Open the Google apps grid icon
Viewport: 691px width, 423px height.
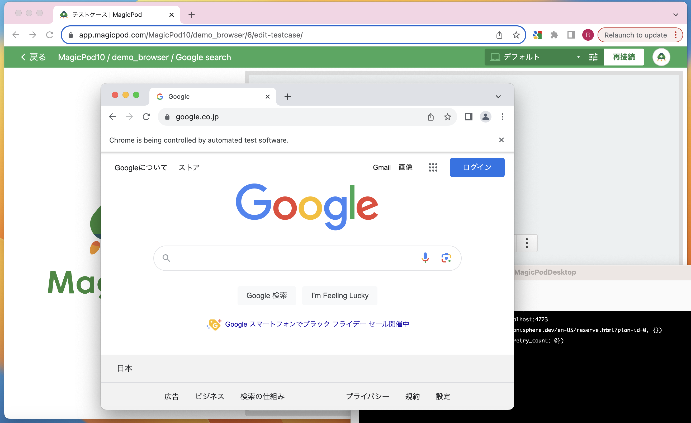pyautogui.click(x=433, y=167)
